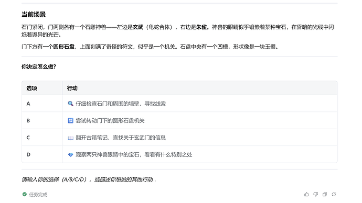Click the rotate icon in row B

(70, 121)
